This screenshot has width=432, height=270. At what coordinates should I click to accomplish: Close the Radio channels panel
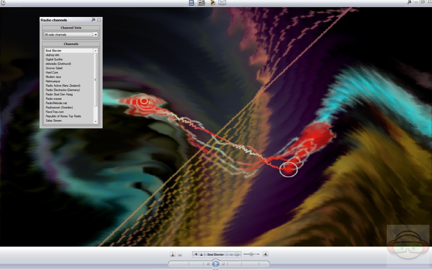pyautogui.click(x=99, y=20)
